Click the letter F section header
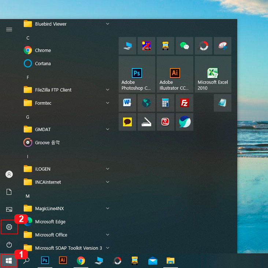Screen dimensions: 268x268 tap(28, 77)
